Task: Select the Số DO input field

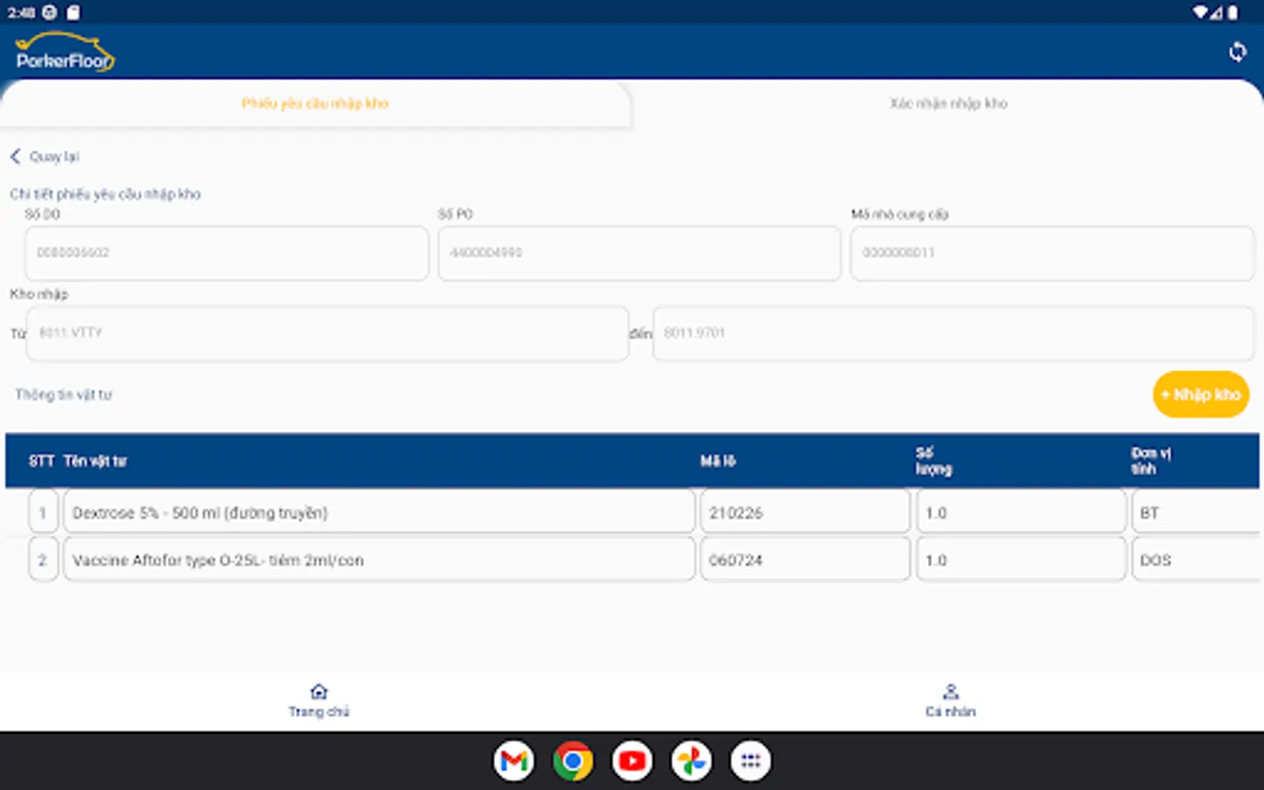Action: (226, 253)
